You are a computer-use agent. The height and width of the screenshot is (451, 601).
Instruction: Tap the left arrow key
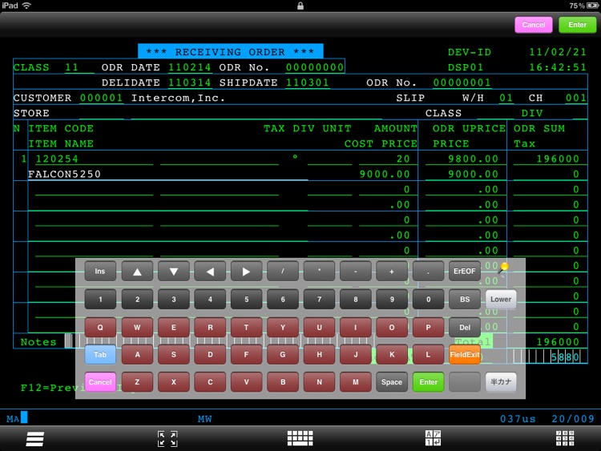pyautogui.click(x=210, y=272)
